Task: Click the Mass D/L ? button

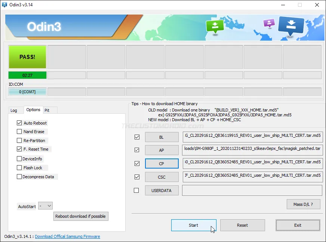Action: 303,204
